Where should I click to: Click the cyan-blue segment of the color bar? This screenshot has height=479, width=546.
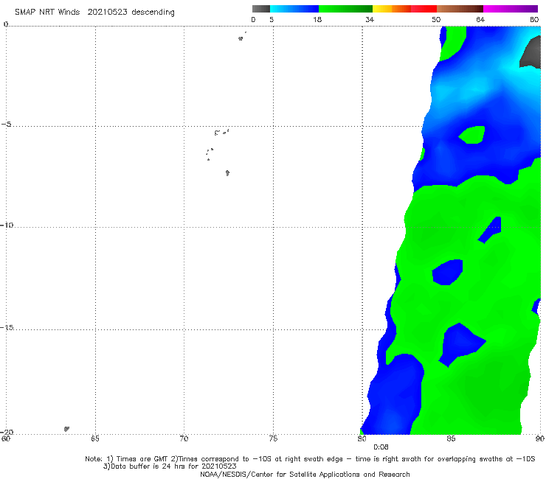point(294,9)
